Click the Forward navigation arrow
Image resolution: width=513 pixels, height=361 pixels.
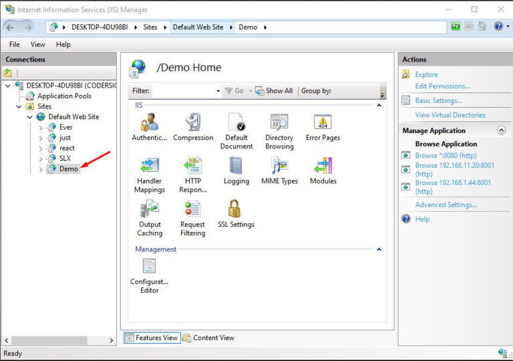point(29,27)
